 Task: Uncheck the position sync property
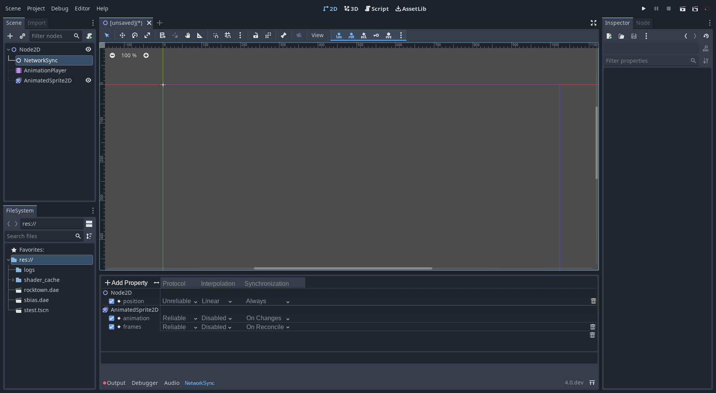pyautogui.click(x=112, y=301)
